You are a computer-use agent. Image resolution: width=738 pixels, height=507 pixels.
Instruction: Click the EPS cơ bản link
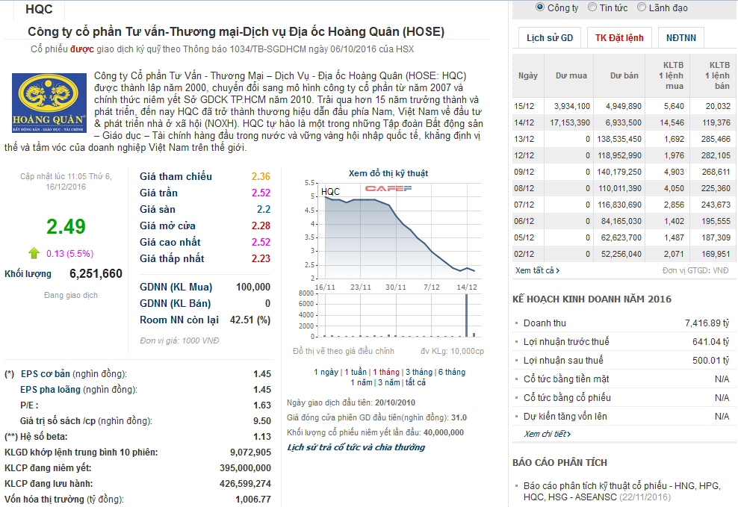tap(45, 374)
